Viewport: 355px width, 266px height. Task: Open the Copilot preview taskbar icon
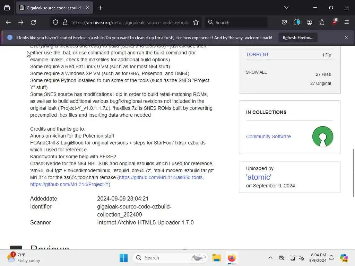coord(344,258)
